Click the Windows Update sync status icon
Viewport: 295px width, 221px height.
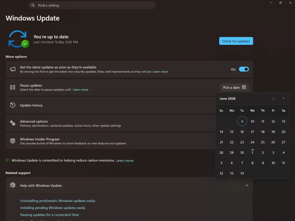pyautogui.click(x=19, y=39)
